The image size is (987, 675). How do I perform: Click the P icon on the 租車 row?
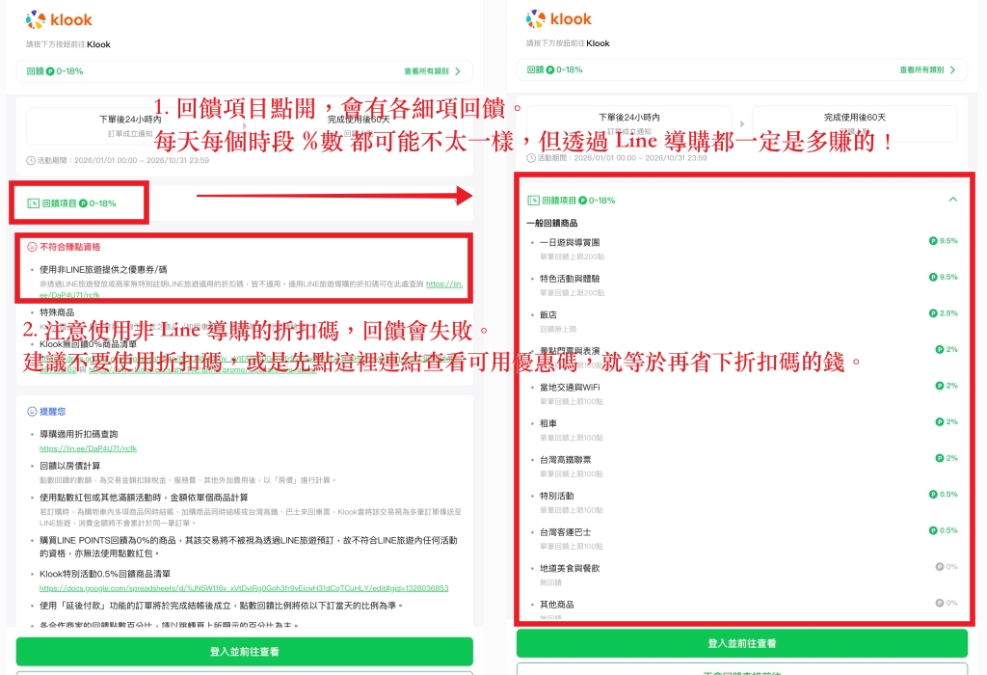point(939,422)
